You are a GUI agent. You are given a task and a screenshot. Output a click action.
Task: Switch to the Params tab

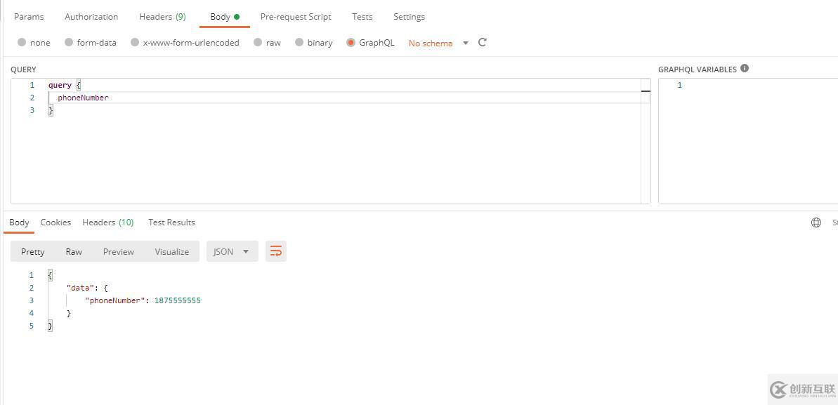tap(29, 17)
